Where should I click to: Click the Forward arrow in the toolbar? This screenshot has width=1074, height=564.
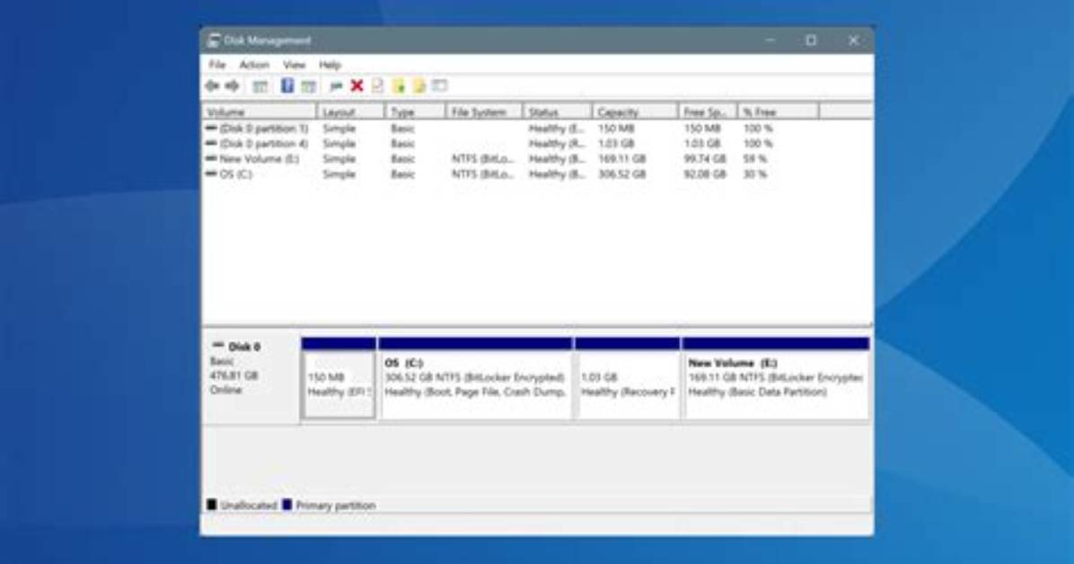[233, 85]
